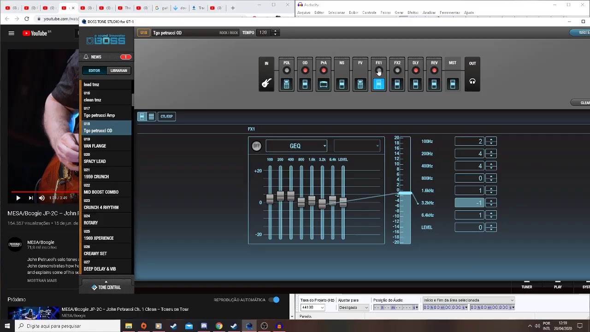Screen dimensions: 590x332
Task: Click the OUT headphones block
Action: pos(472,75)
